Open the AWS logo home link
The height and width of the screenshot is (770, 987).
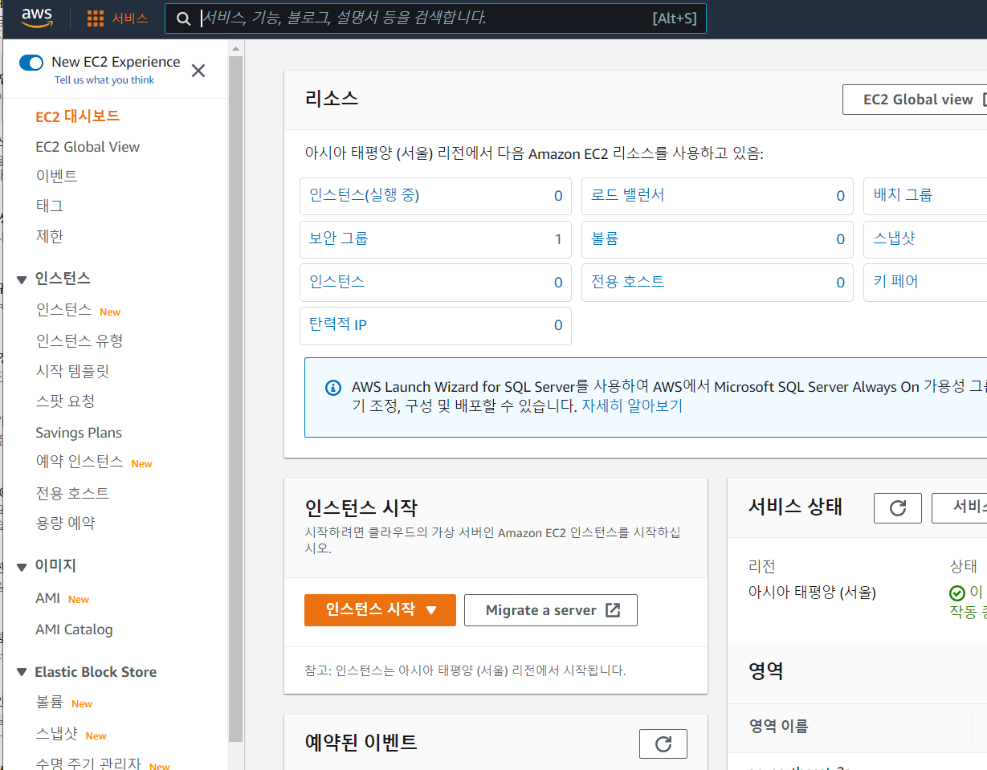36,18
